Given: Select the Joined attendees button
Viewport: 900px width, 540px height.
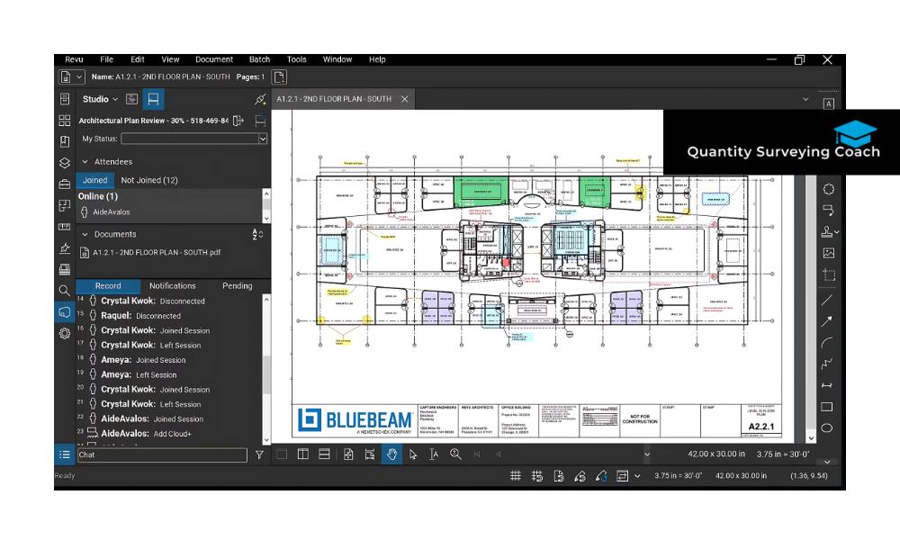Looking at the screenshot, I should point(94,180).
